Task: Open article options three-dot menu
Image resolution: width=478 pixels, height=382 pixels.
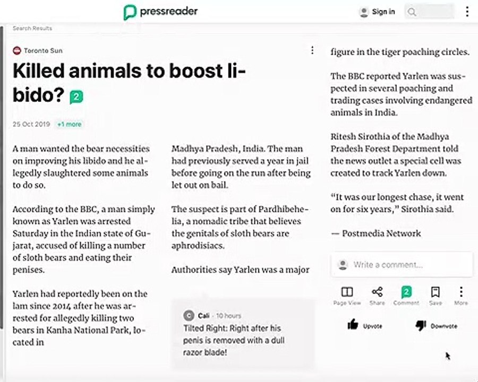Action: coord(312,50)
